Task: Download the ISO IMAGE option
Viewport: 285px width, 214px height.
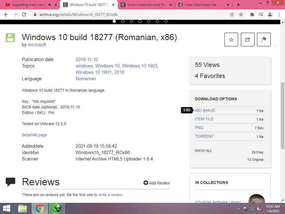Action: tap(205, 110)
